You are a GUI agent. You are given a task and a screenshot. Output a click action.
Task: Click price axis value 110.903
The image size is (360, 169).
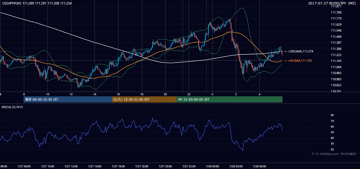tap(336, 79)
